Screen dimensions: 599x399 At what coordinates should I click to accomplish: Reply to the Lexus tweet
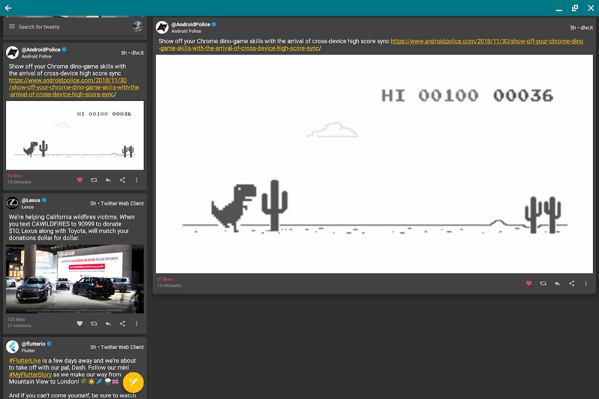(108, 323)
